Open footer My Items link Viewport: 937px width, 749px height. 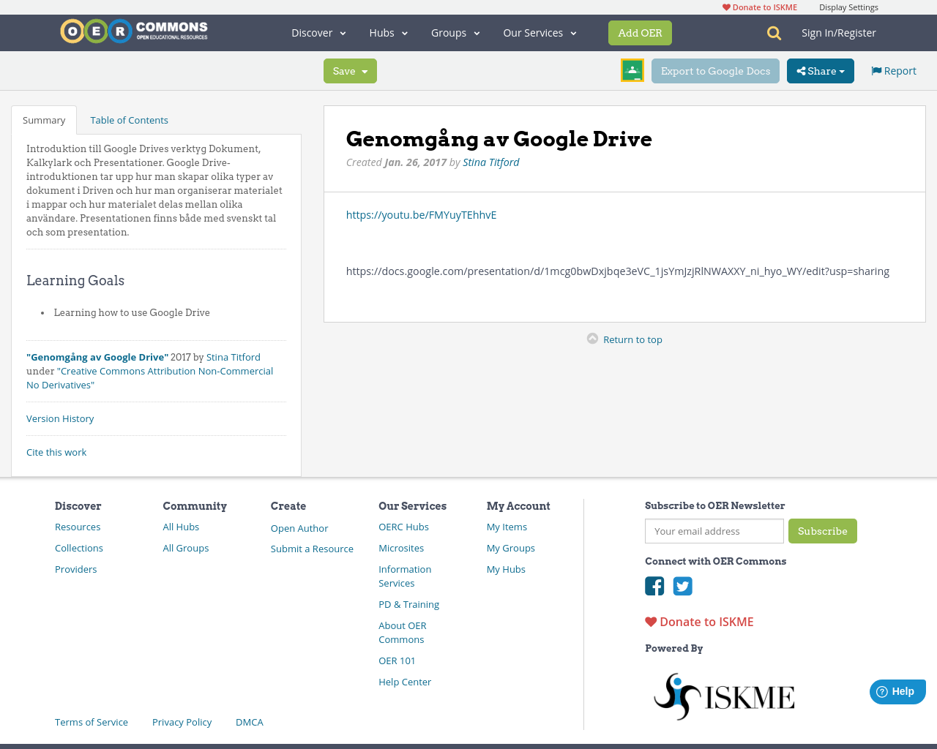pyautogui.click(x=507, y=527)
